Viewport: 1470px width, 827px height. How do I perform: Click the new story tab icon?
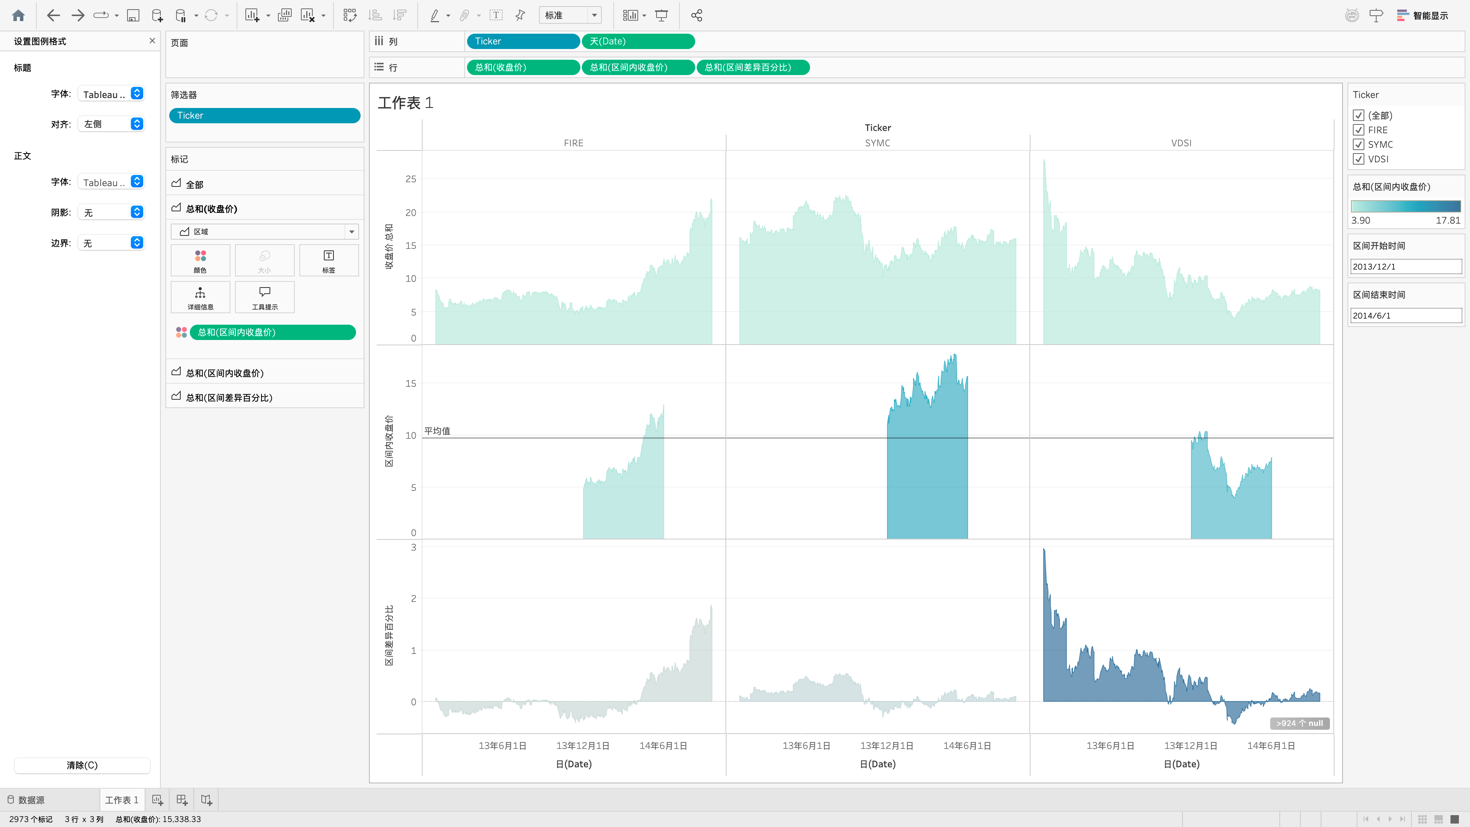click(207, 799)
